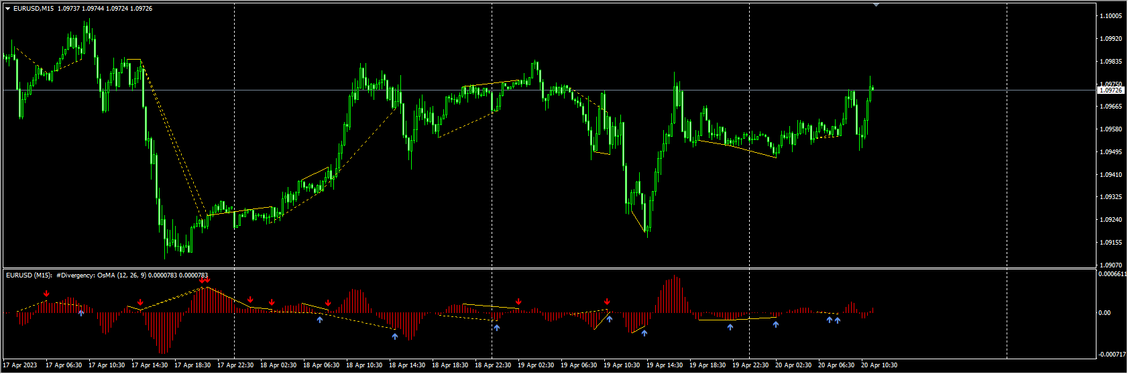The height and width of the screenshot is (374, 1128).
Task: Click the '19 Apr 06:30' time label
Action: [579, 365]
